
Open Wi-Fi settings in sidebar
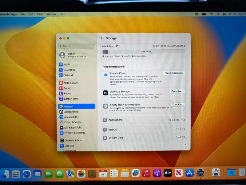64,64
